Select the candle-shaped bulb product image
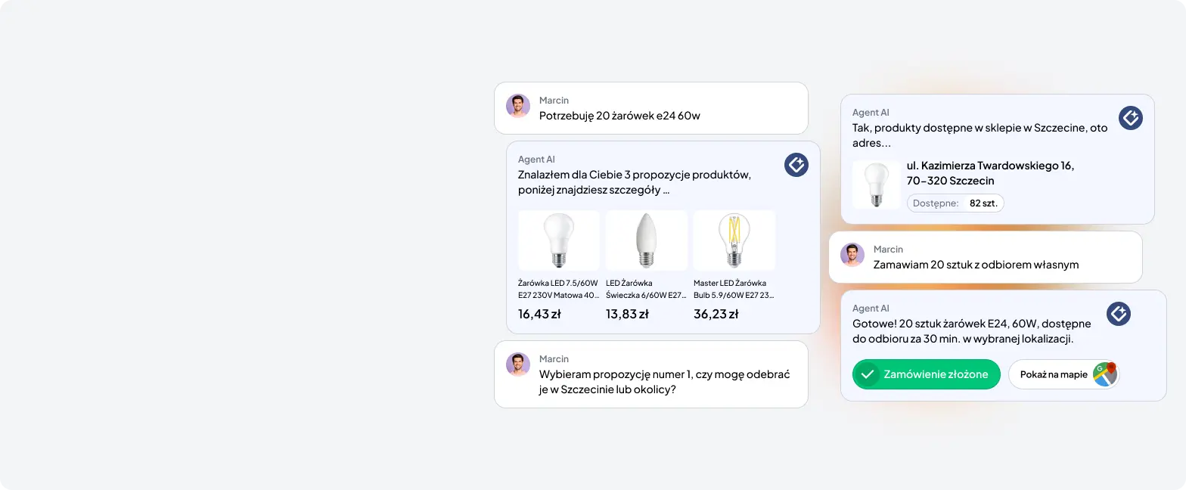This screenshot has height=490, width=1186. click(x=647, y=240)
